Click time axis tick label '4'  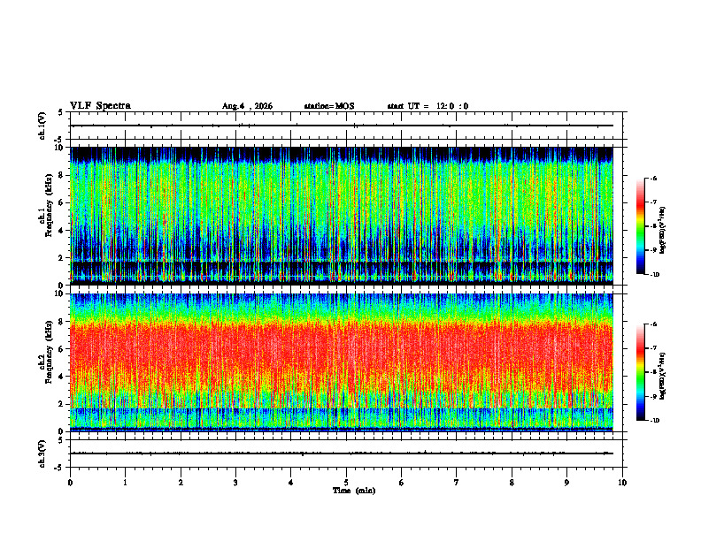(x=290, y=483)
